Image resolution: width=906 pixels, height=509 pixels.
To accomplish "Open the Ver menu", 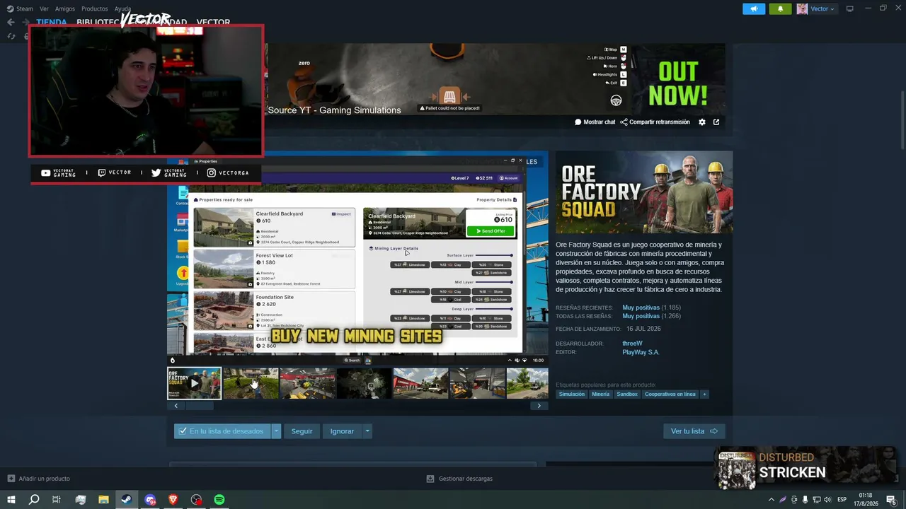I will pos(44,8).
